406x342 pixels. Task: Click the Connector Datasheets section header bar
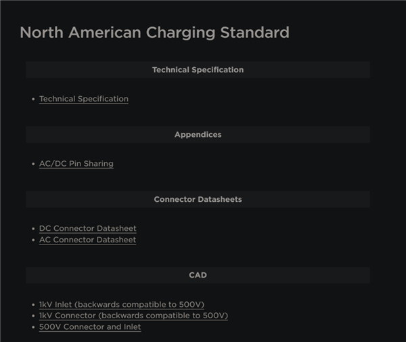(198, 200)
